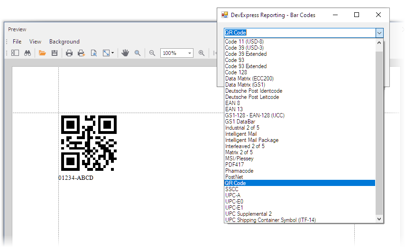Choose PostNet

pos(300,177)
